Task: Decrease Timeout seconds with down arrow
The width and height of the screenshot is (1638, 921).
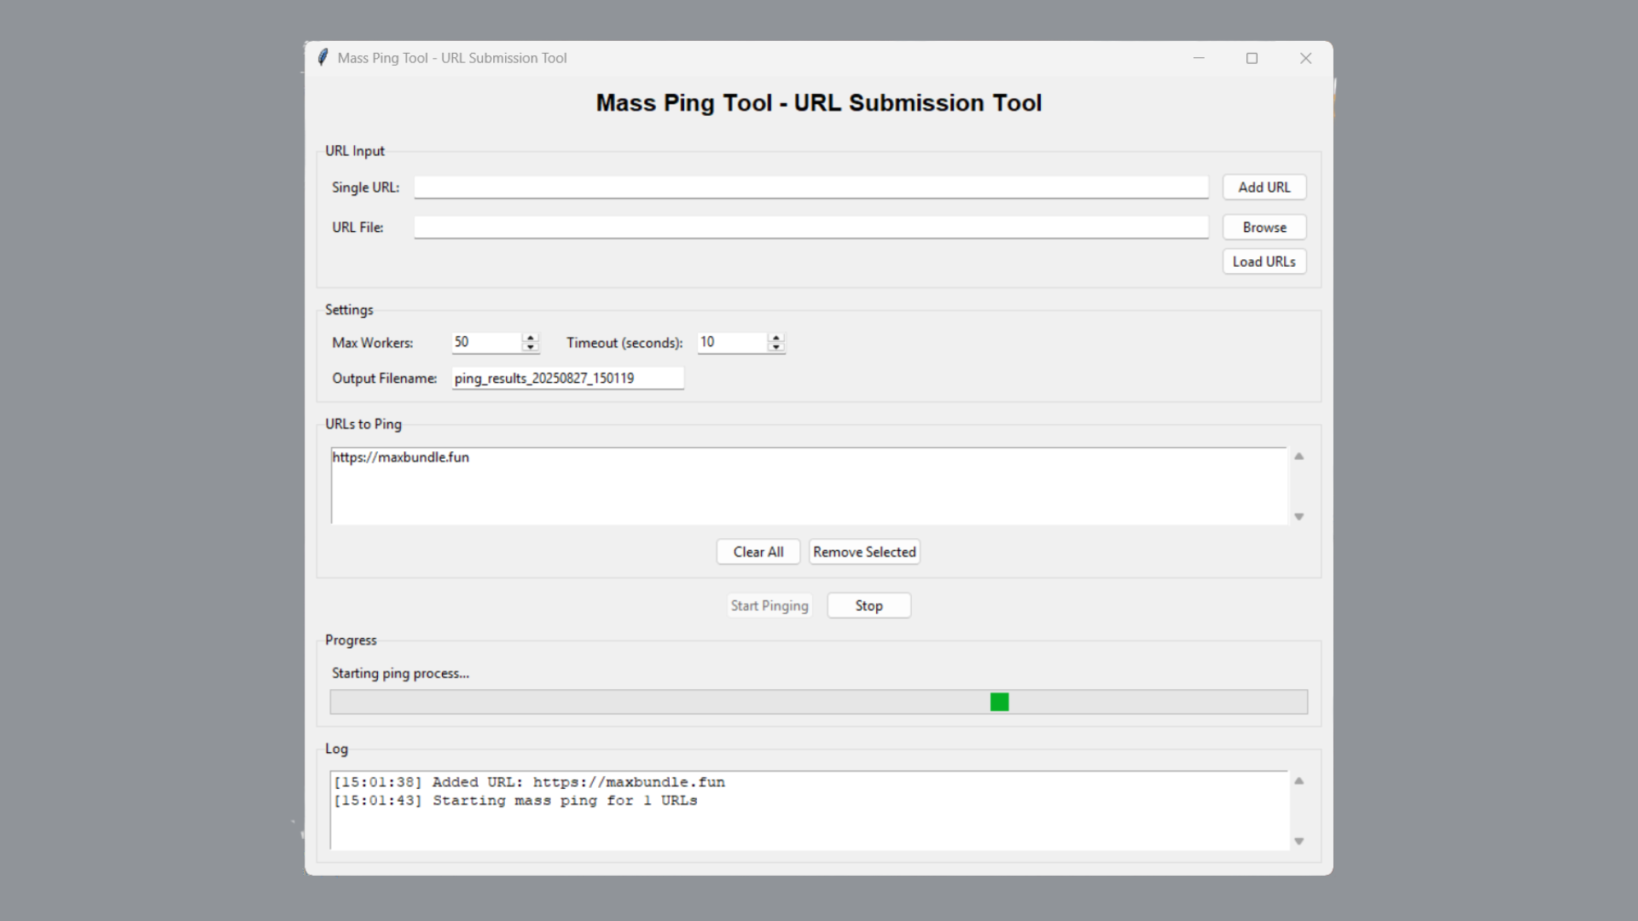Action: pyautogui.click(x=775, y=347)
